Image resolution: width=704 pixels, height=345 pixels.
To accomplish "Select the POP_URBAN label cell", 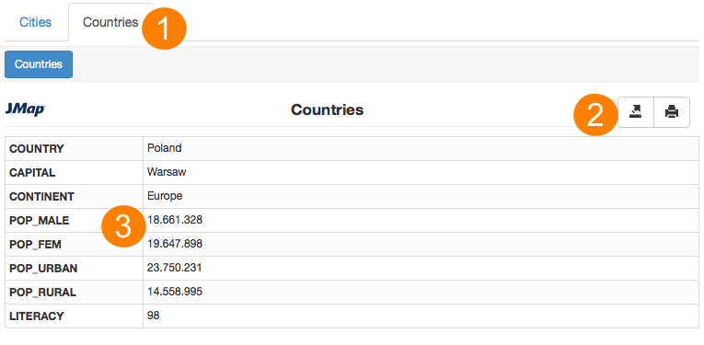I will click(x=75, y=269).
